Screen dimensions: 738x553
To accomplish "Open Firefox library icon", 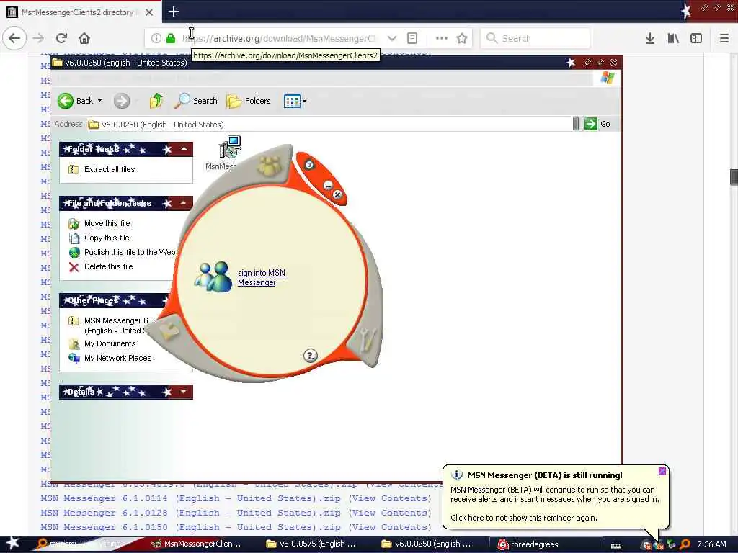I will pos(673,38).
